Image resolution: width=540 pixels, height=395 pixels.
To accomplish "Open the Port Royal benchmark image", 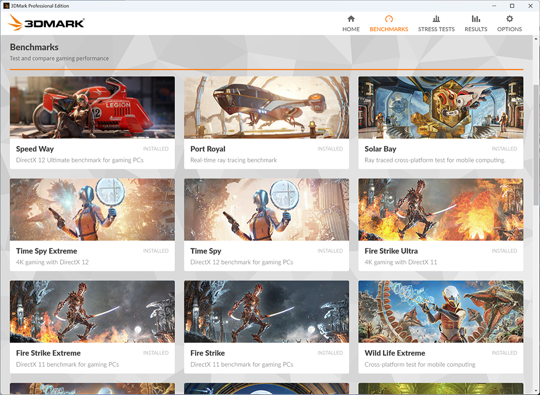I will coord(266,107).
